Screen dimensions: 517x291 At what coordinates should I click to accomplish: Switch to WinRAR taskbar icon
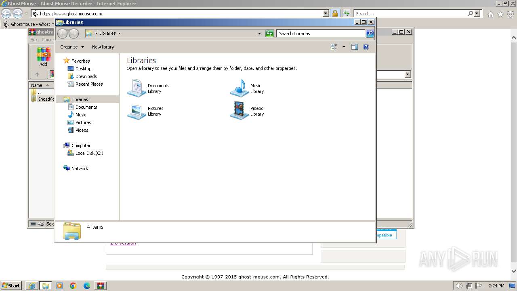101,286
